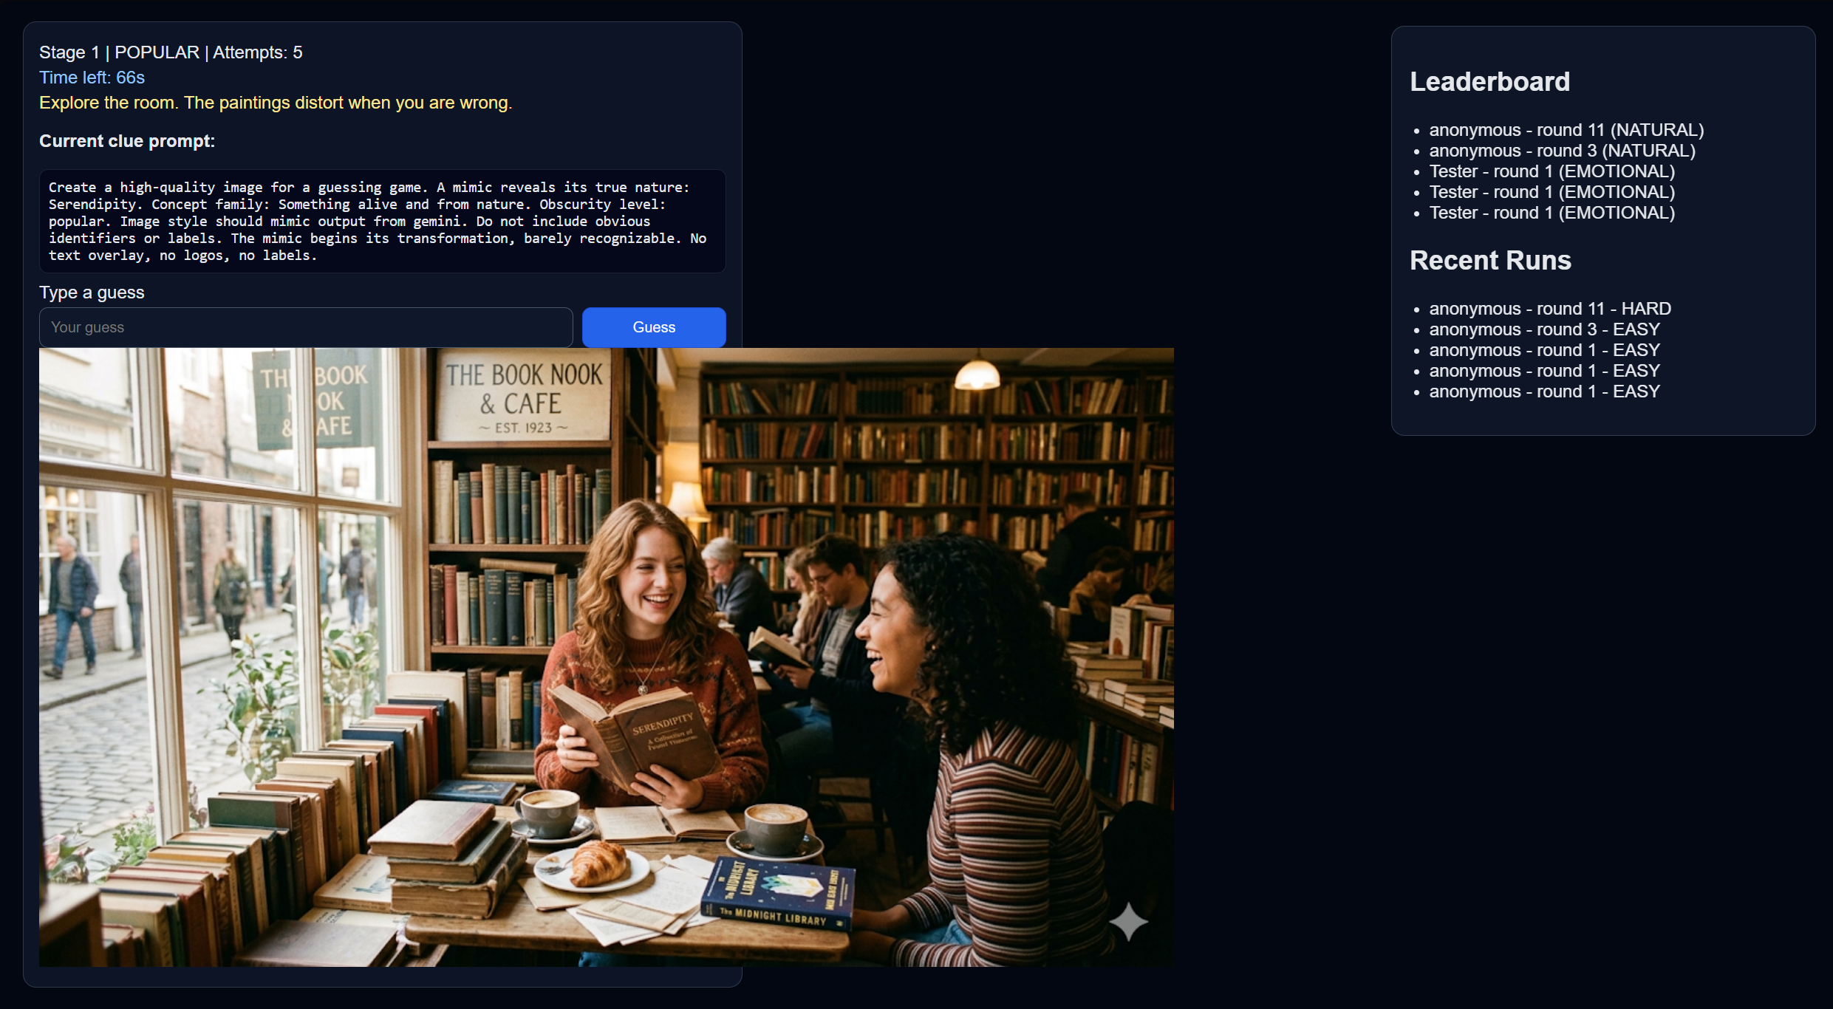Click first Tester round 1 EMOTIONAL entry
This screenshot has height=1009, width=1833.
[1552, 171]
